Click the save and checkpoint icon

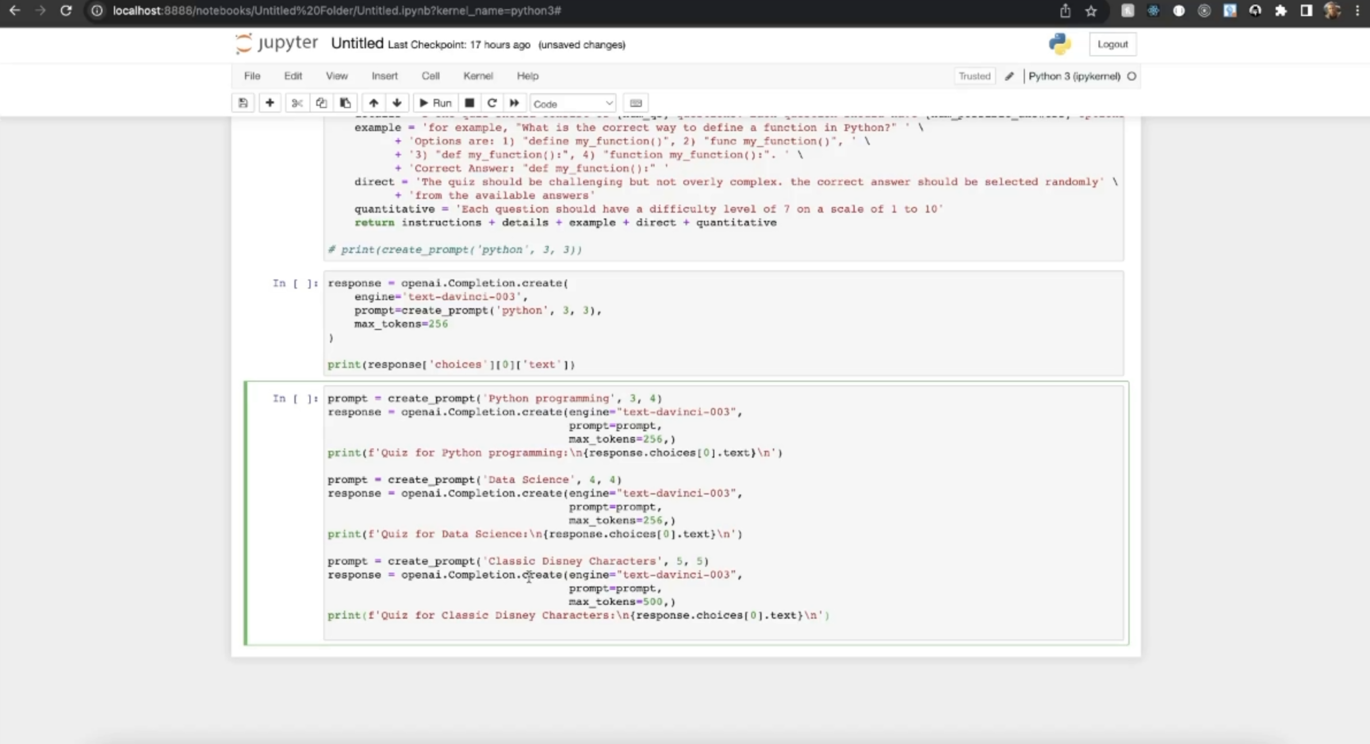tap(243, 103)
